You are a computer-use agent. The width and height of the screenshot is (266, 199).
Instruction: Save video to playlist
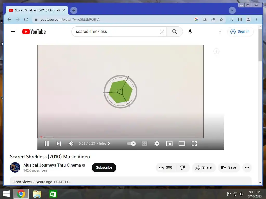229,168
